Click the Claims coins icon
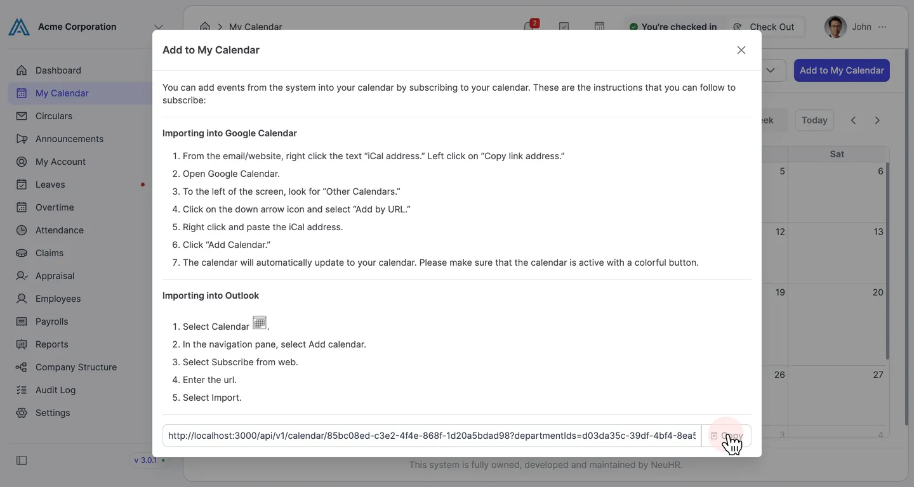 tap(22, 253)
